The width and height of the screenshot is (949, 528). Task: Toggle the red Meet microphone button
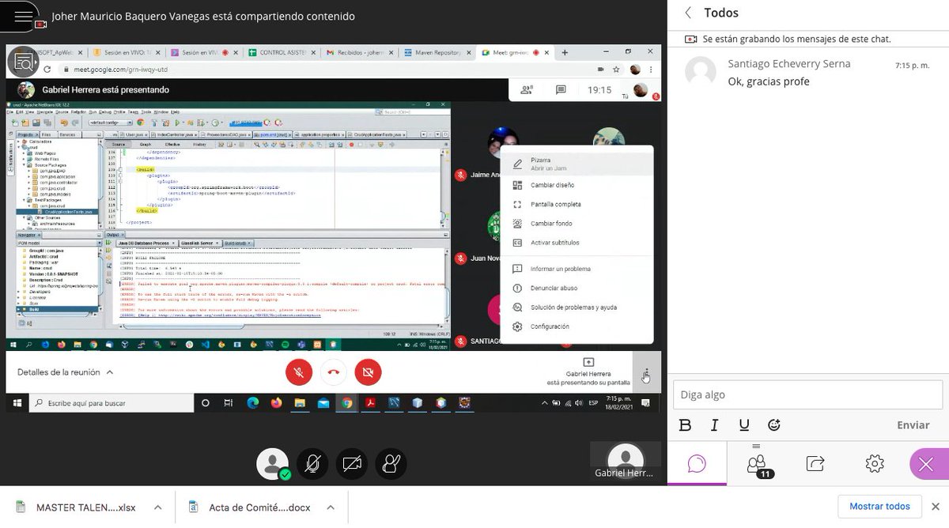[x=298, y=371]
